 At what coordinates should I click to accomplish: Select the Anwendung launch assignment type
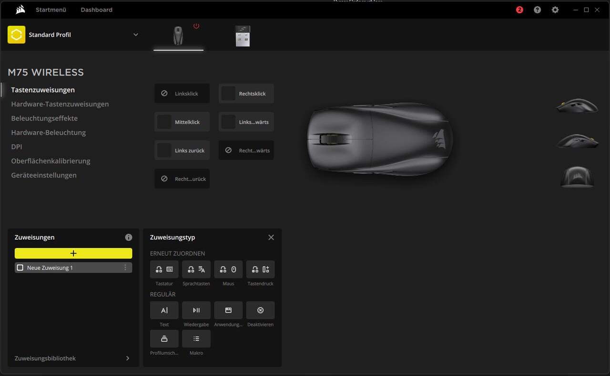pos(228,310)
